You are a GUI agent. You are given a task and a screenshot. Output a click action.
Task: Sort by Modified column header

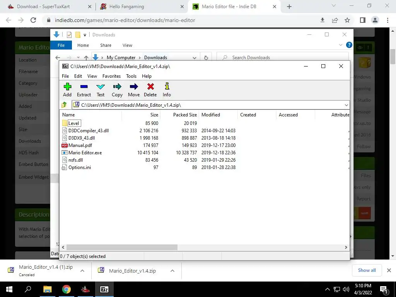coord(218,114)
